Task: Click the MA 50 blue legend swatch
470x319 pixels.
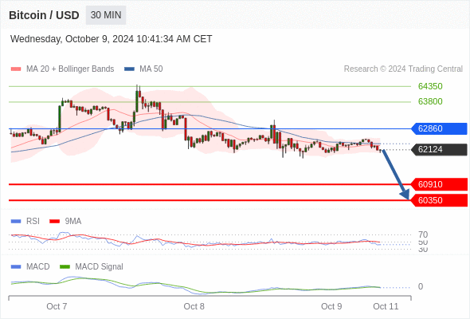Action: [129, 69]
